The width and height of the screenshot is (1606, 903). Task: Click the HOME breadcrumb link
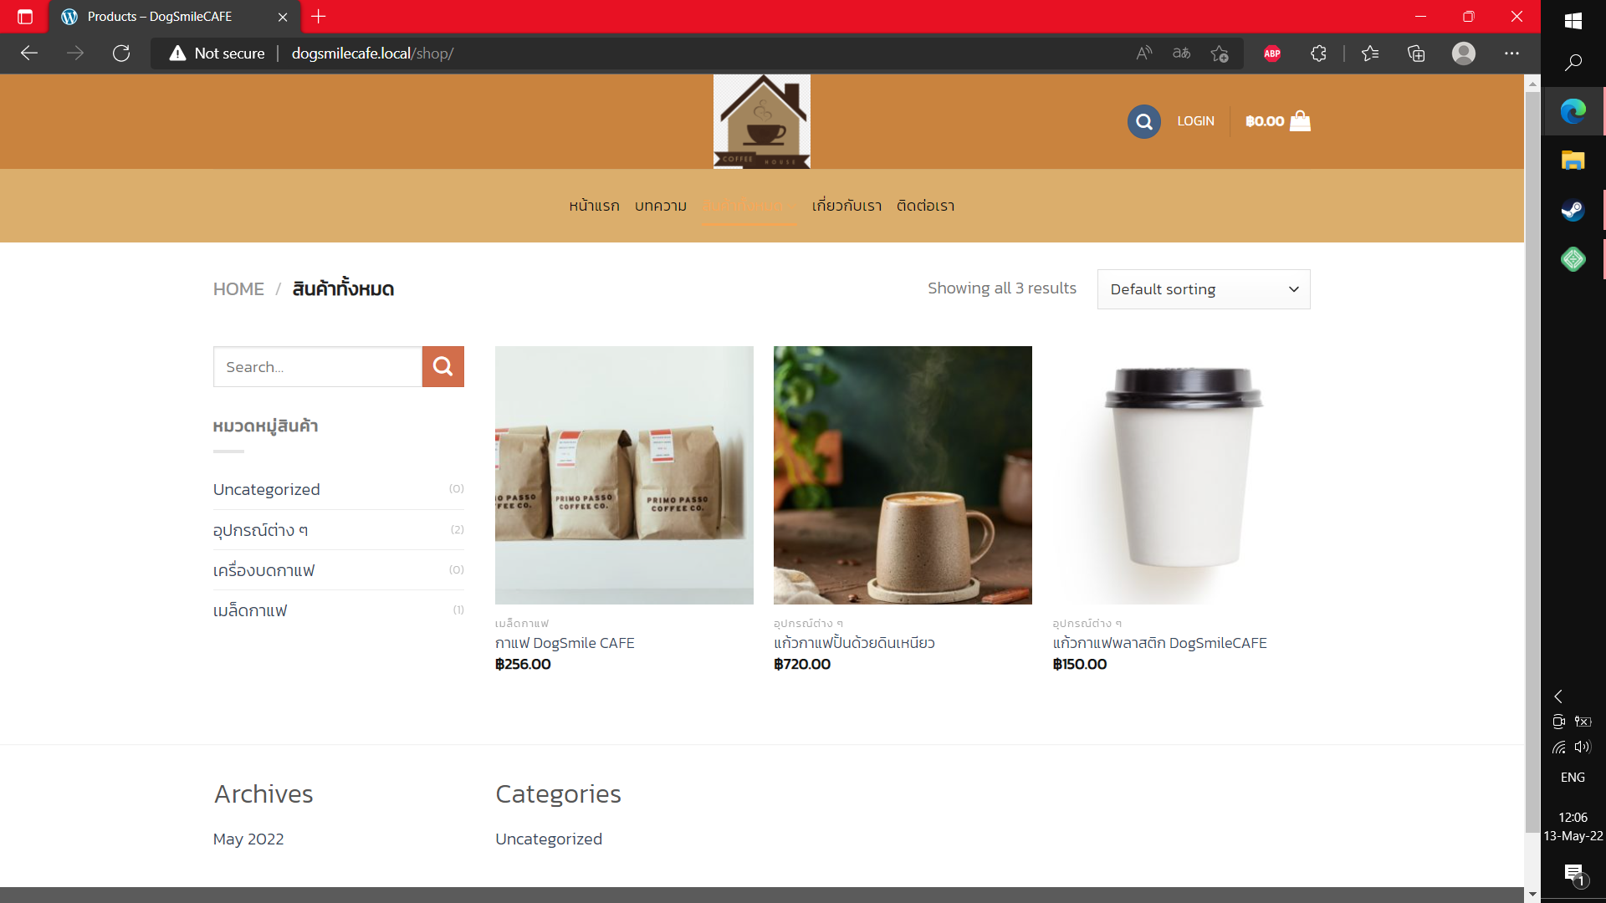click(x=238, y=289)
